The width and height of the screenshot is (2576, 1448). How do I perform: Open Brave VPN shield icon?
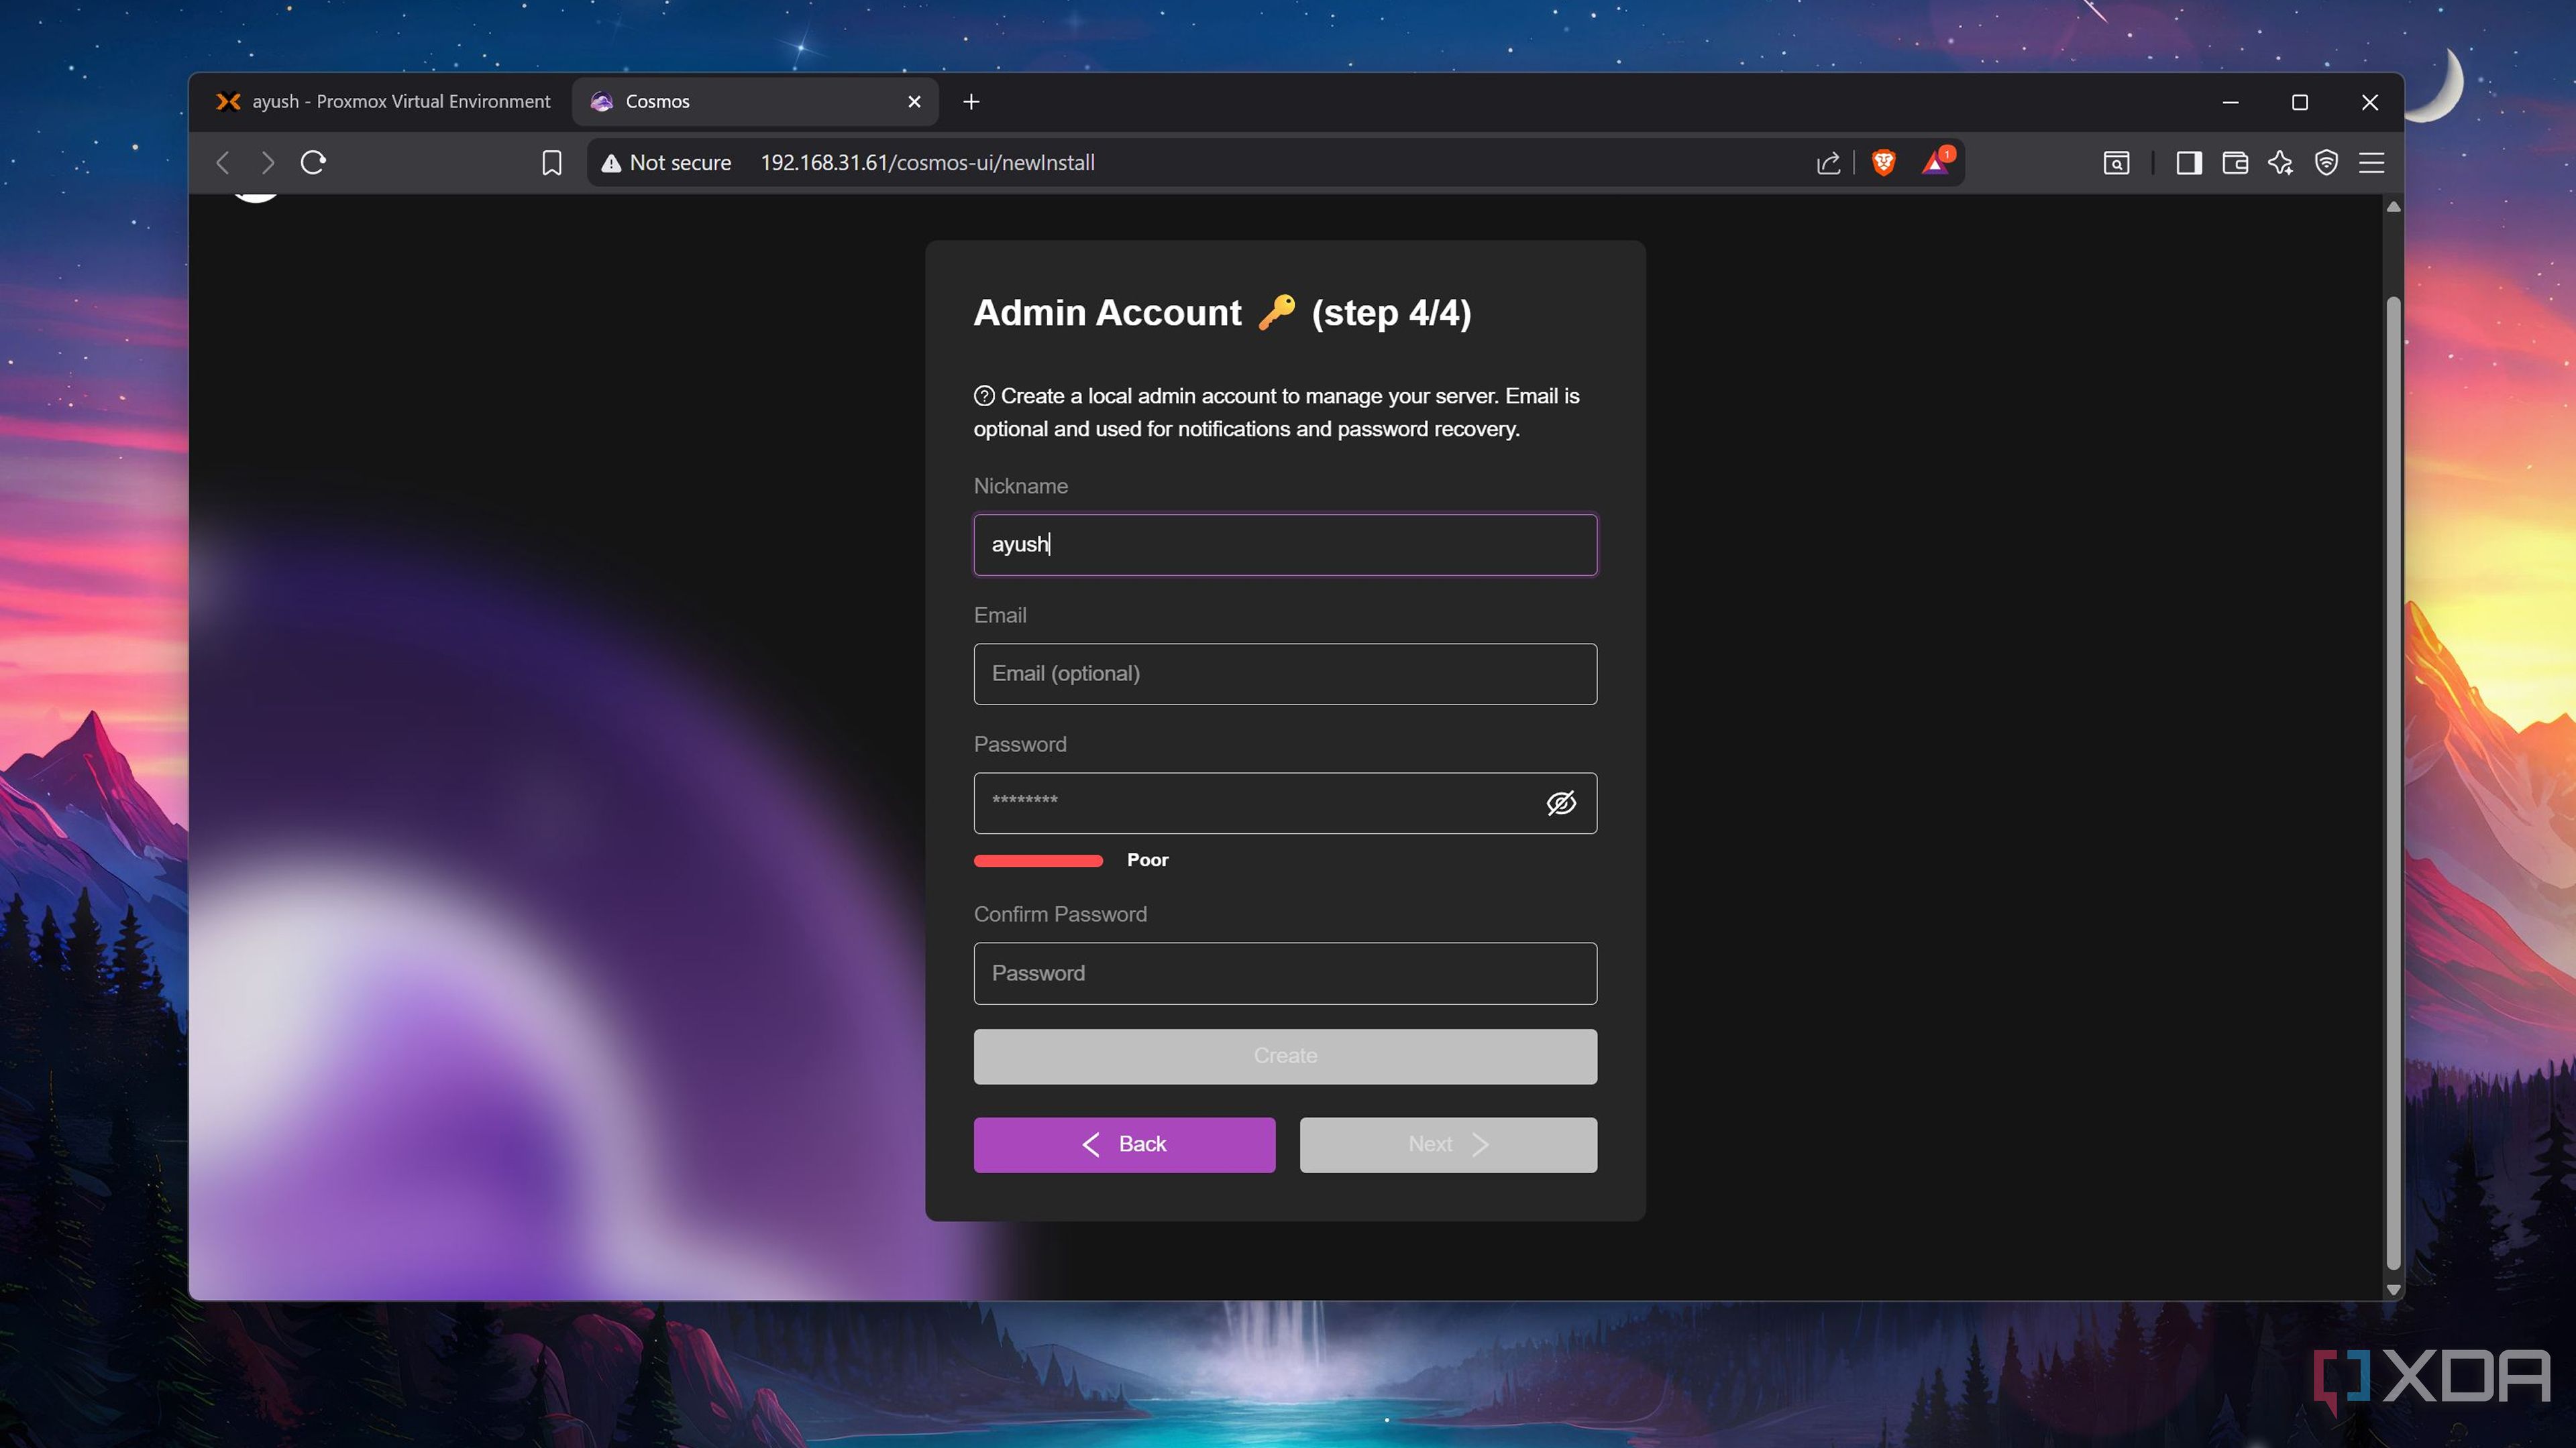[x=2326, y=163]
